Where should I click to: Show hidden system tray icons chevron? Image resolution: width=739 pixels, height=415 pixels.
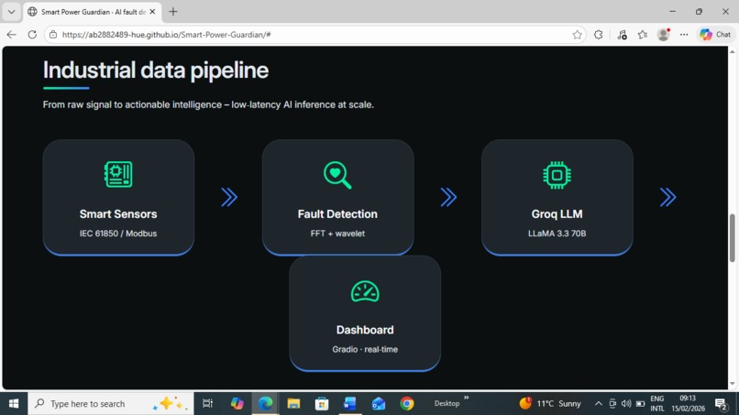pos(598,404)
